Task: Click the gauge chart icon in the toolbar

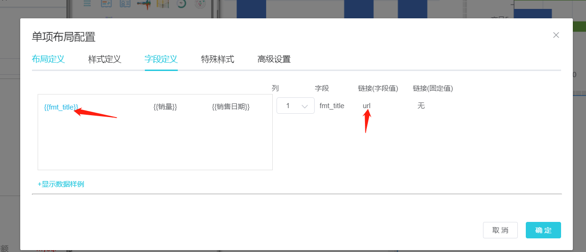Action: point(182,4)
